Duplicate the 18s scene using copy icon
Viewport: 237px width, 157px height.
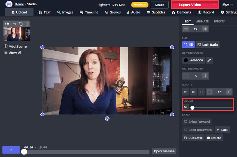pyautogui.click(x=21, y=24)
